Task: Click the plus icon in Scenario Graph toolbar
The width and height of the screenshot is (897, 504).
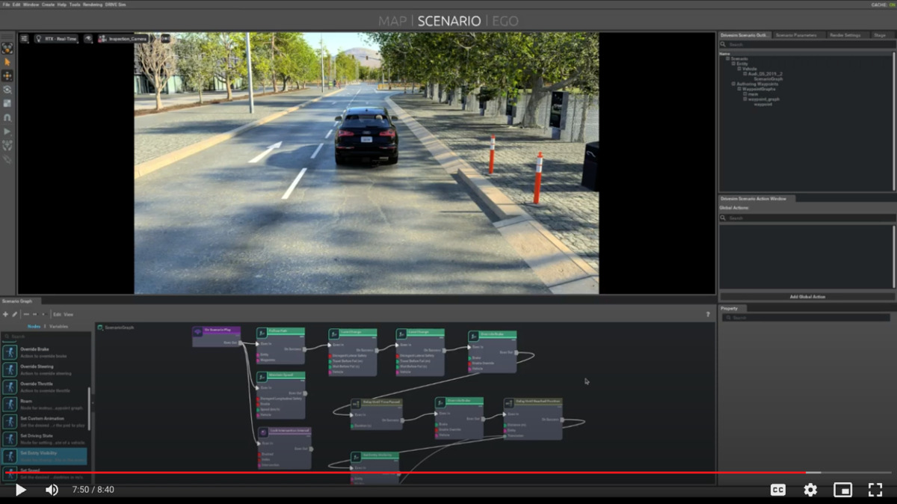Action: pos(5,314)
